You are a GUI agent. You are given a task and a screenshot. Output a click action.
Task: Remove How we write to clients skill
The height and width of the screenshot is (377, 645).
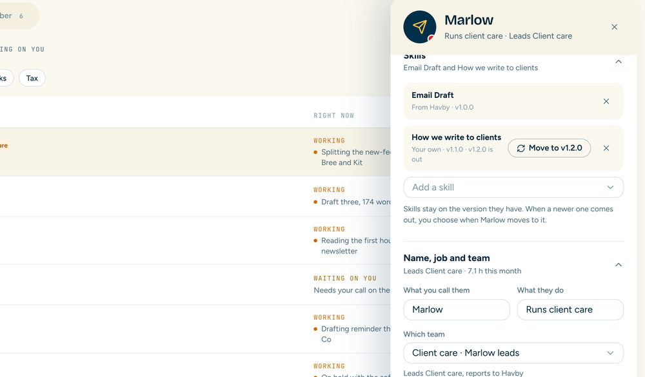[x=606, y=148]
